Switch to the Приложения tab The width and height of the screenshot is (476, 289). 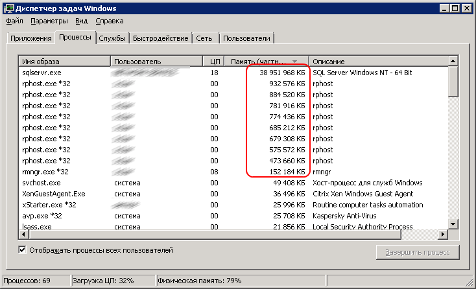[x=30, y=39]
